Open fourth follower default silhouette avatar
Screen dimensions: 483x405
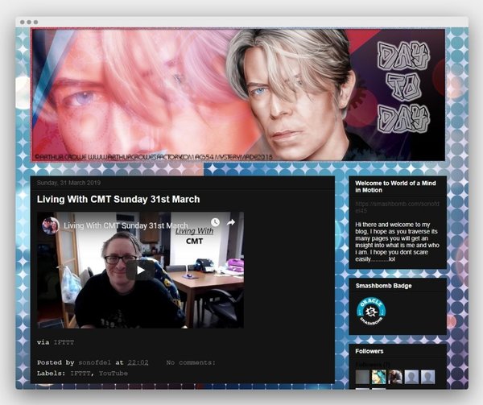click(411, 377)
